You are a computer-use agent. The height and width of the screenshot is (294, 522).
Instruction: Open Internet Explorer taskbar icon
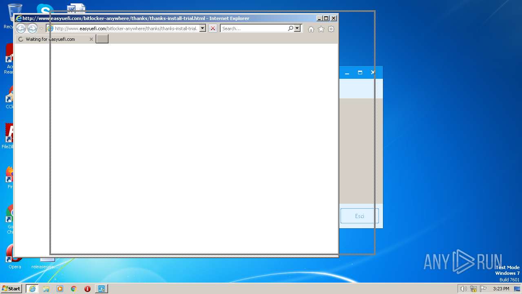pos(32,289)
